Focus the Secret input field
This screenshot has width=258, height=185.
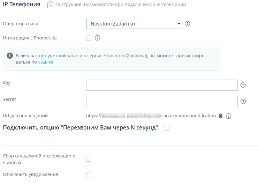tap(162, 102)
